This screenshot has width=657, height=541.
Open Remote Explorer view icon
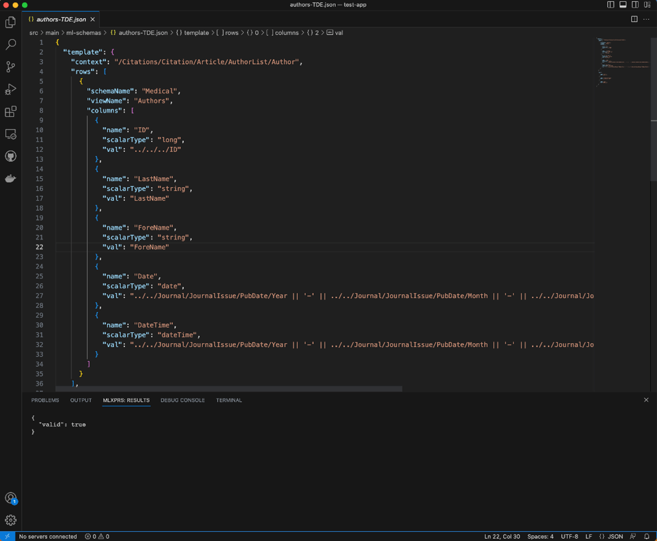click(10, 134)
